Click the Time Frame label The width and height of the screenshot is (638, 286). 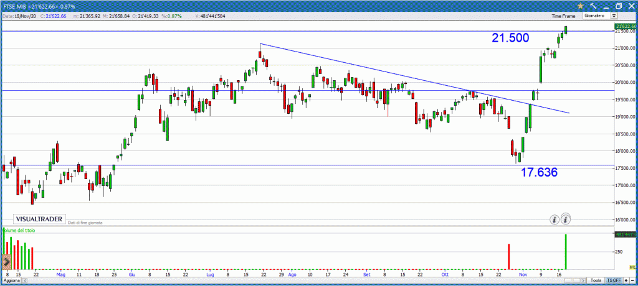click(x=563, y=16)
